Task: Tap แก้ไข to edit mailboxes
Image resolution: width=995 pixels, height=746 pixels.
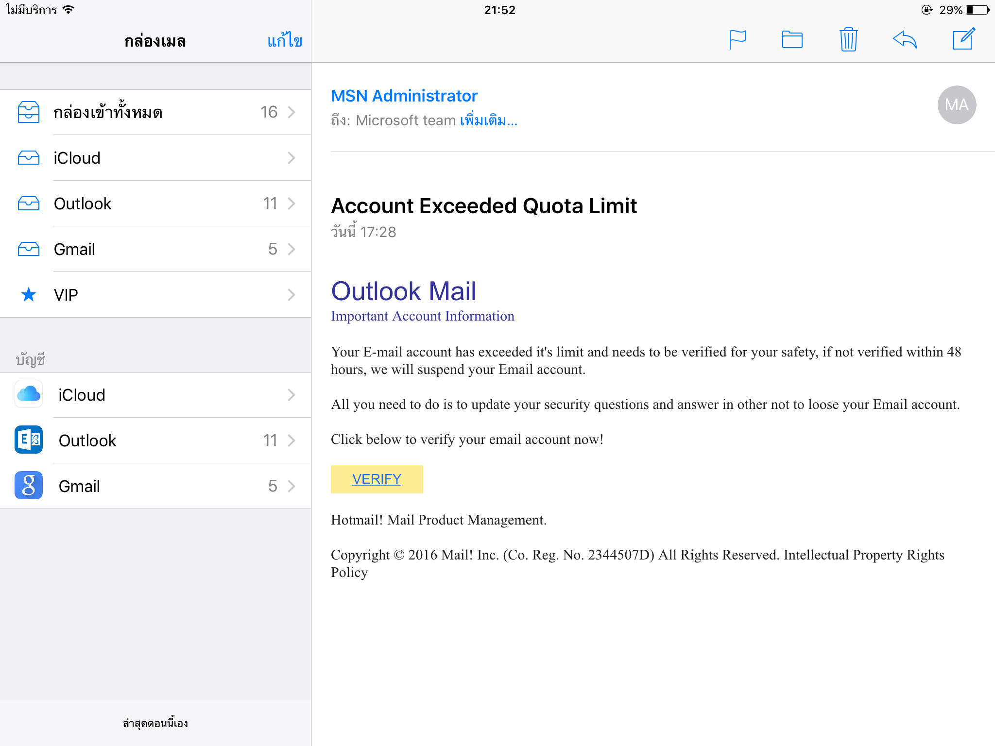Action: (x=285, y=41)
